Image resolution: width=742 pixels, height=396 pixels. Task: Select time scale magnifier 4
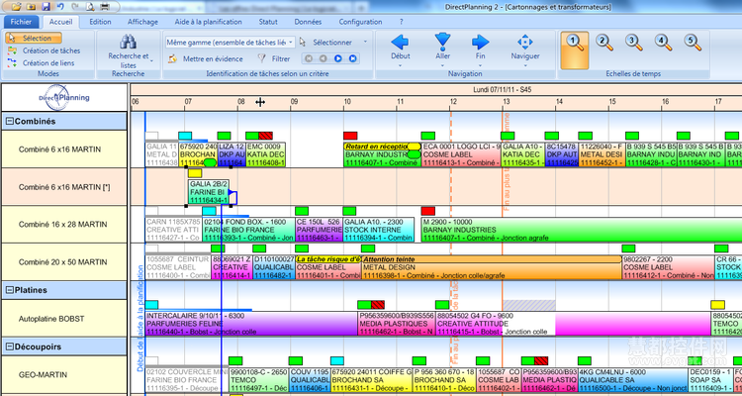coord(663,43)
